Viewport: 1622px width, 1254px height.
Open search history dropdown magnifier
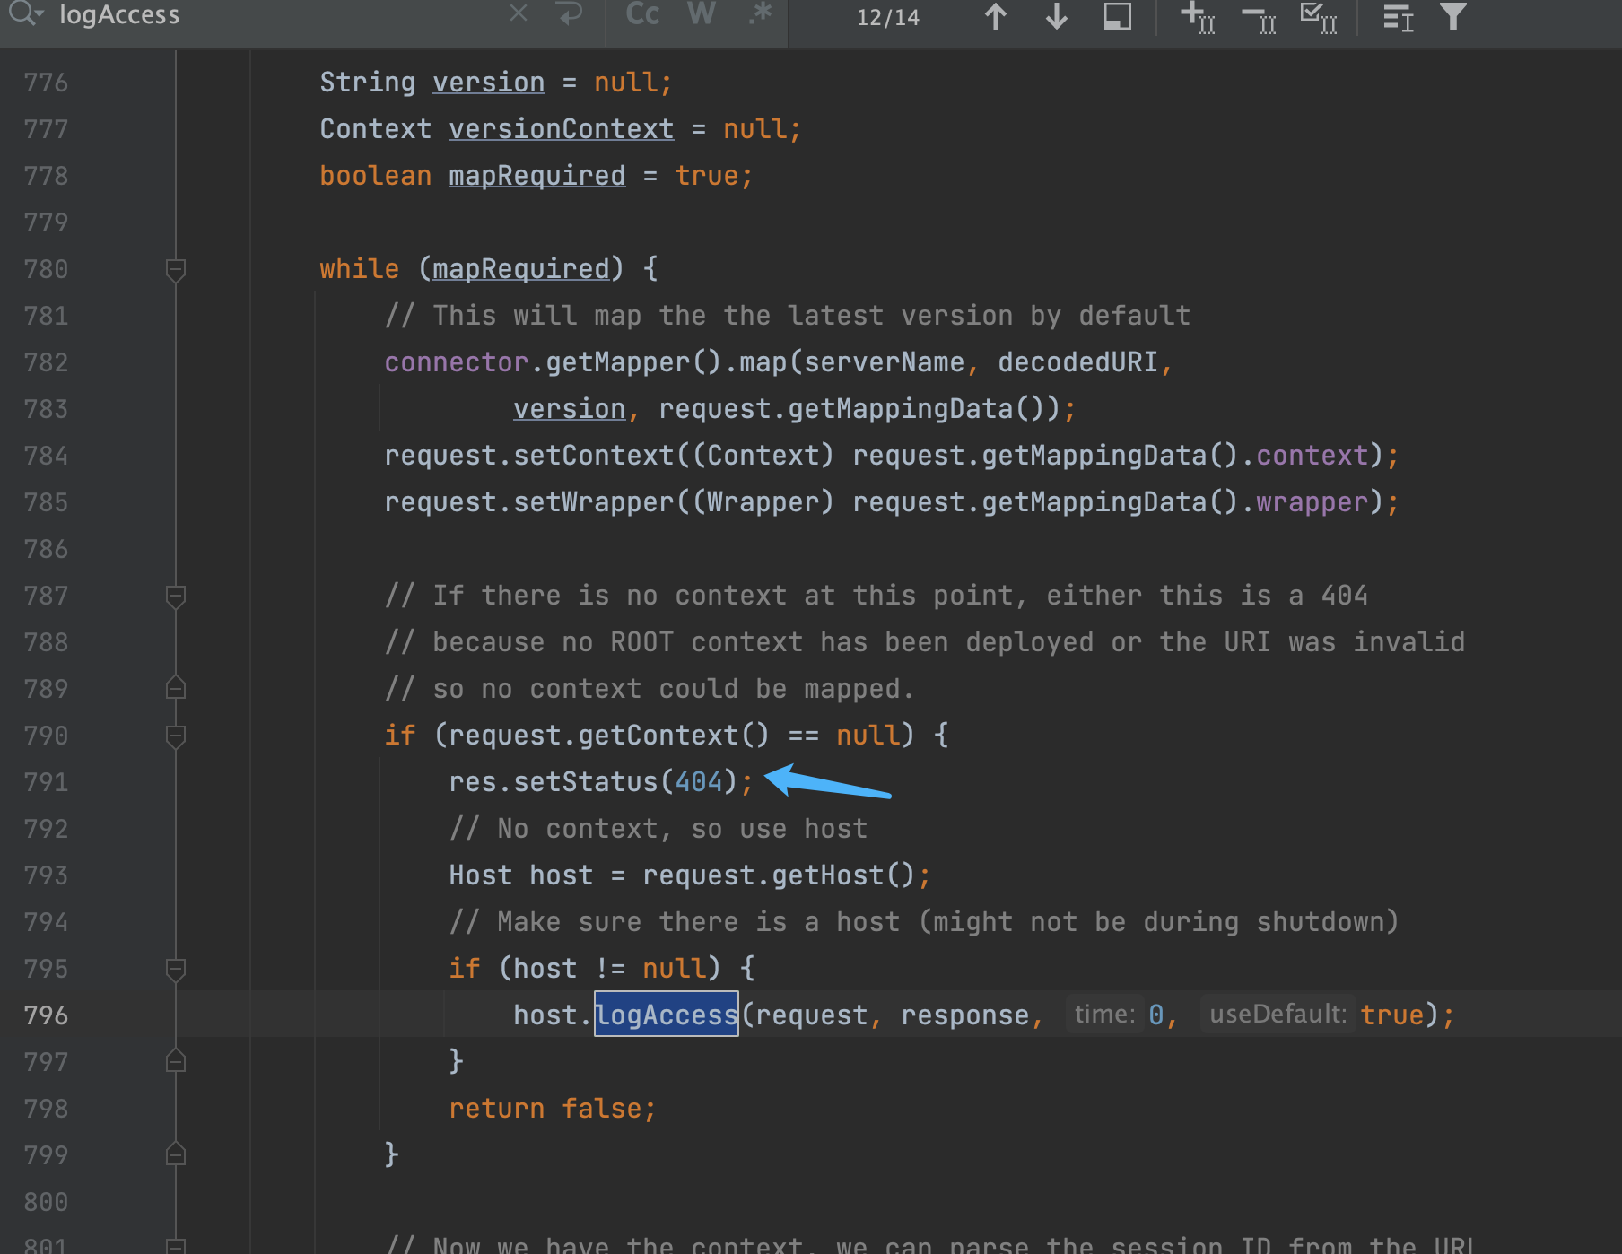tap(25, 13)
